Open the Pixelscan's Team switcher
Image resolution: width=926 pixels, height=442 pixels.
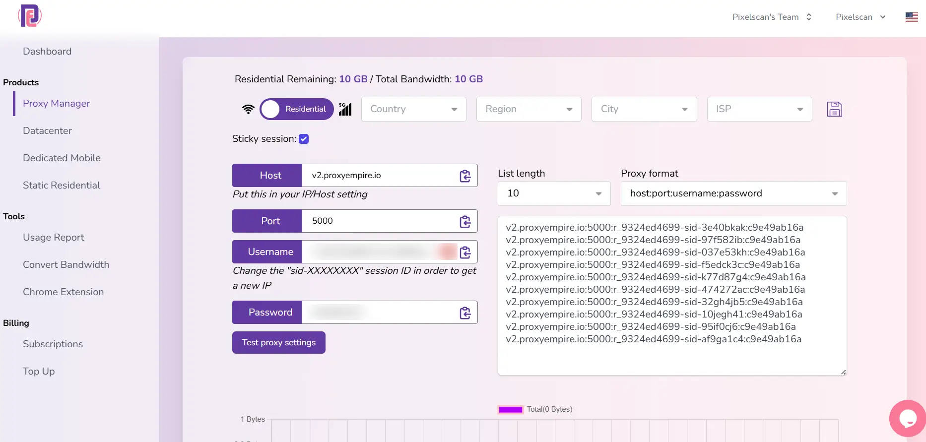[772, 17]
